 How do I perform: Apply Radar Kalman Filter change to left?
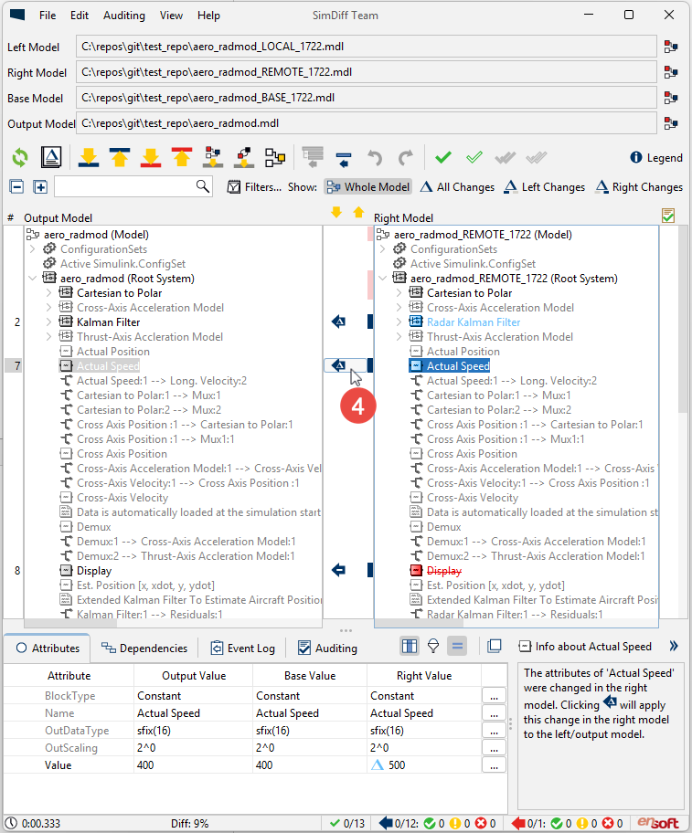[x=338, y=322]
